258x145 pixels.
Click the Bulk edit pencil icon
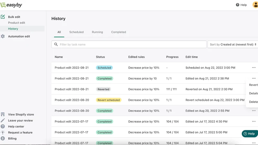(x=3, y=17)
